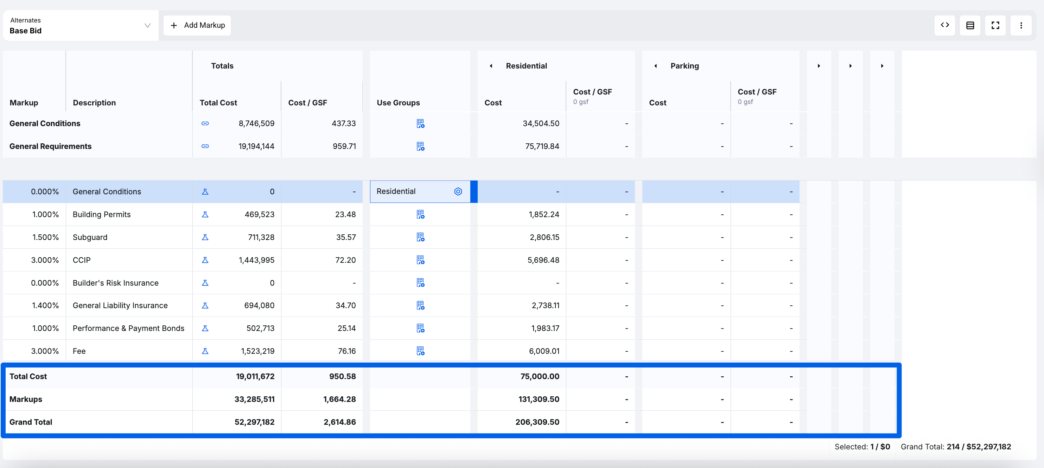Click the flask icon beside CCIP total
Viewport: 1044px width, 468px height.
pos(205,260)
